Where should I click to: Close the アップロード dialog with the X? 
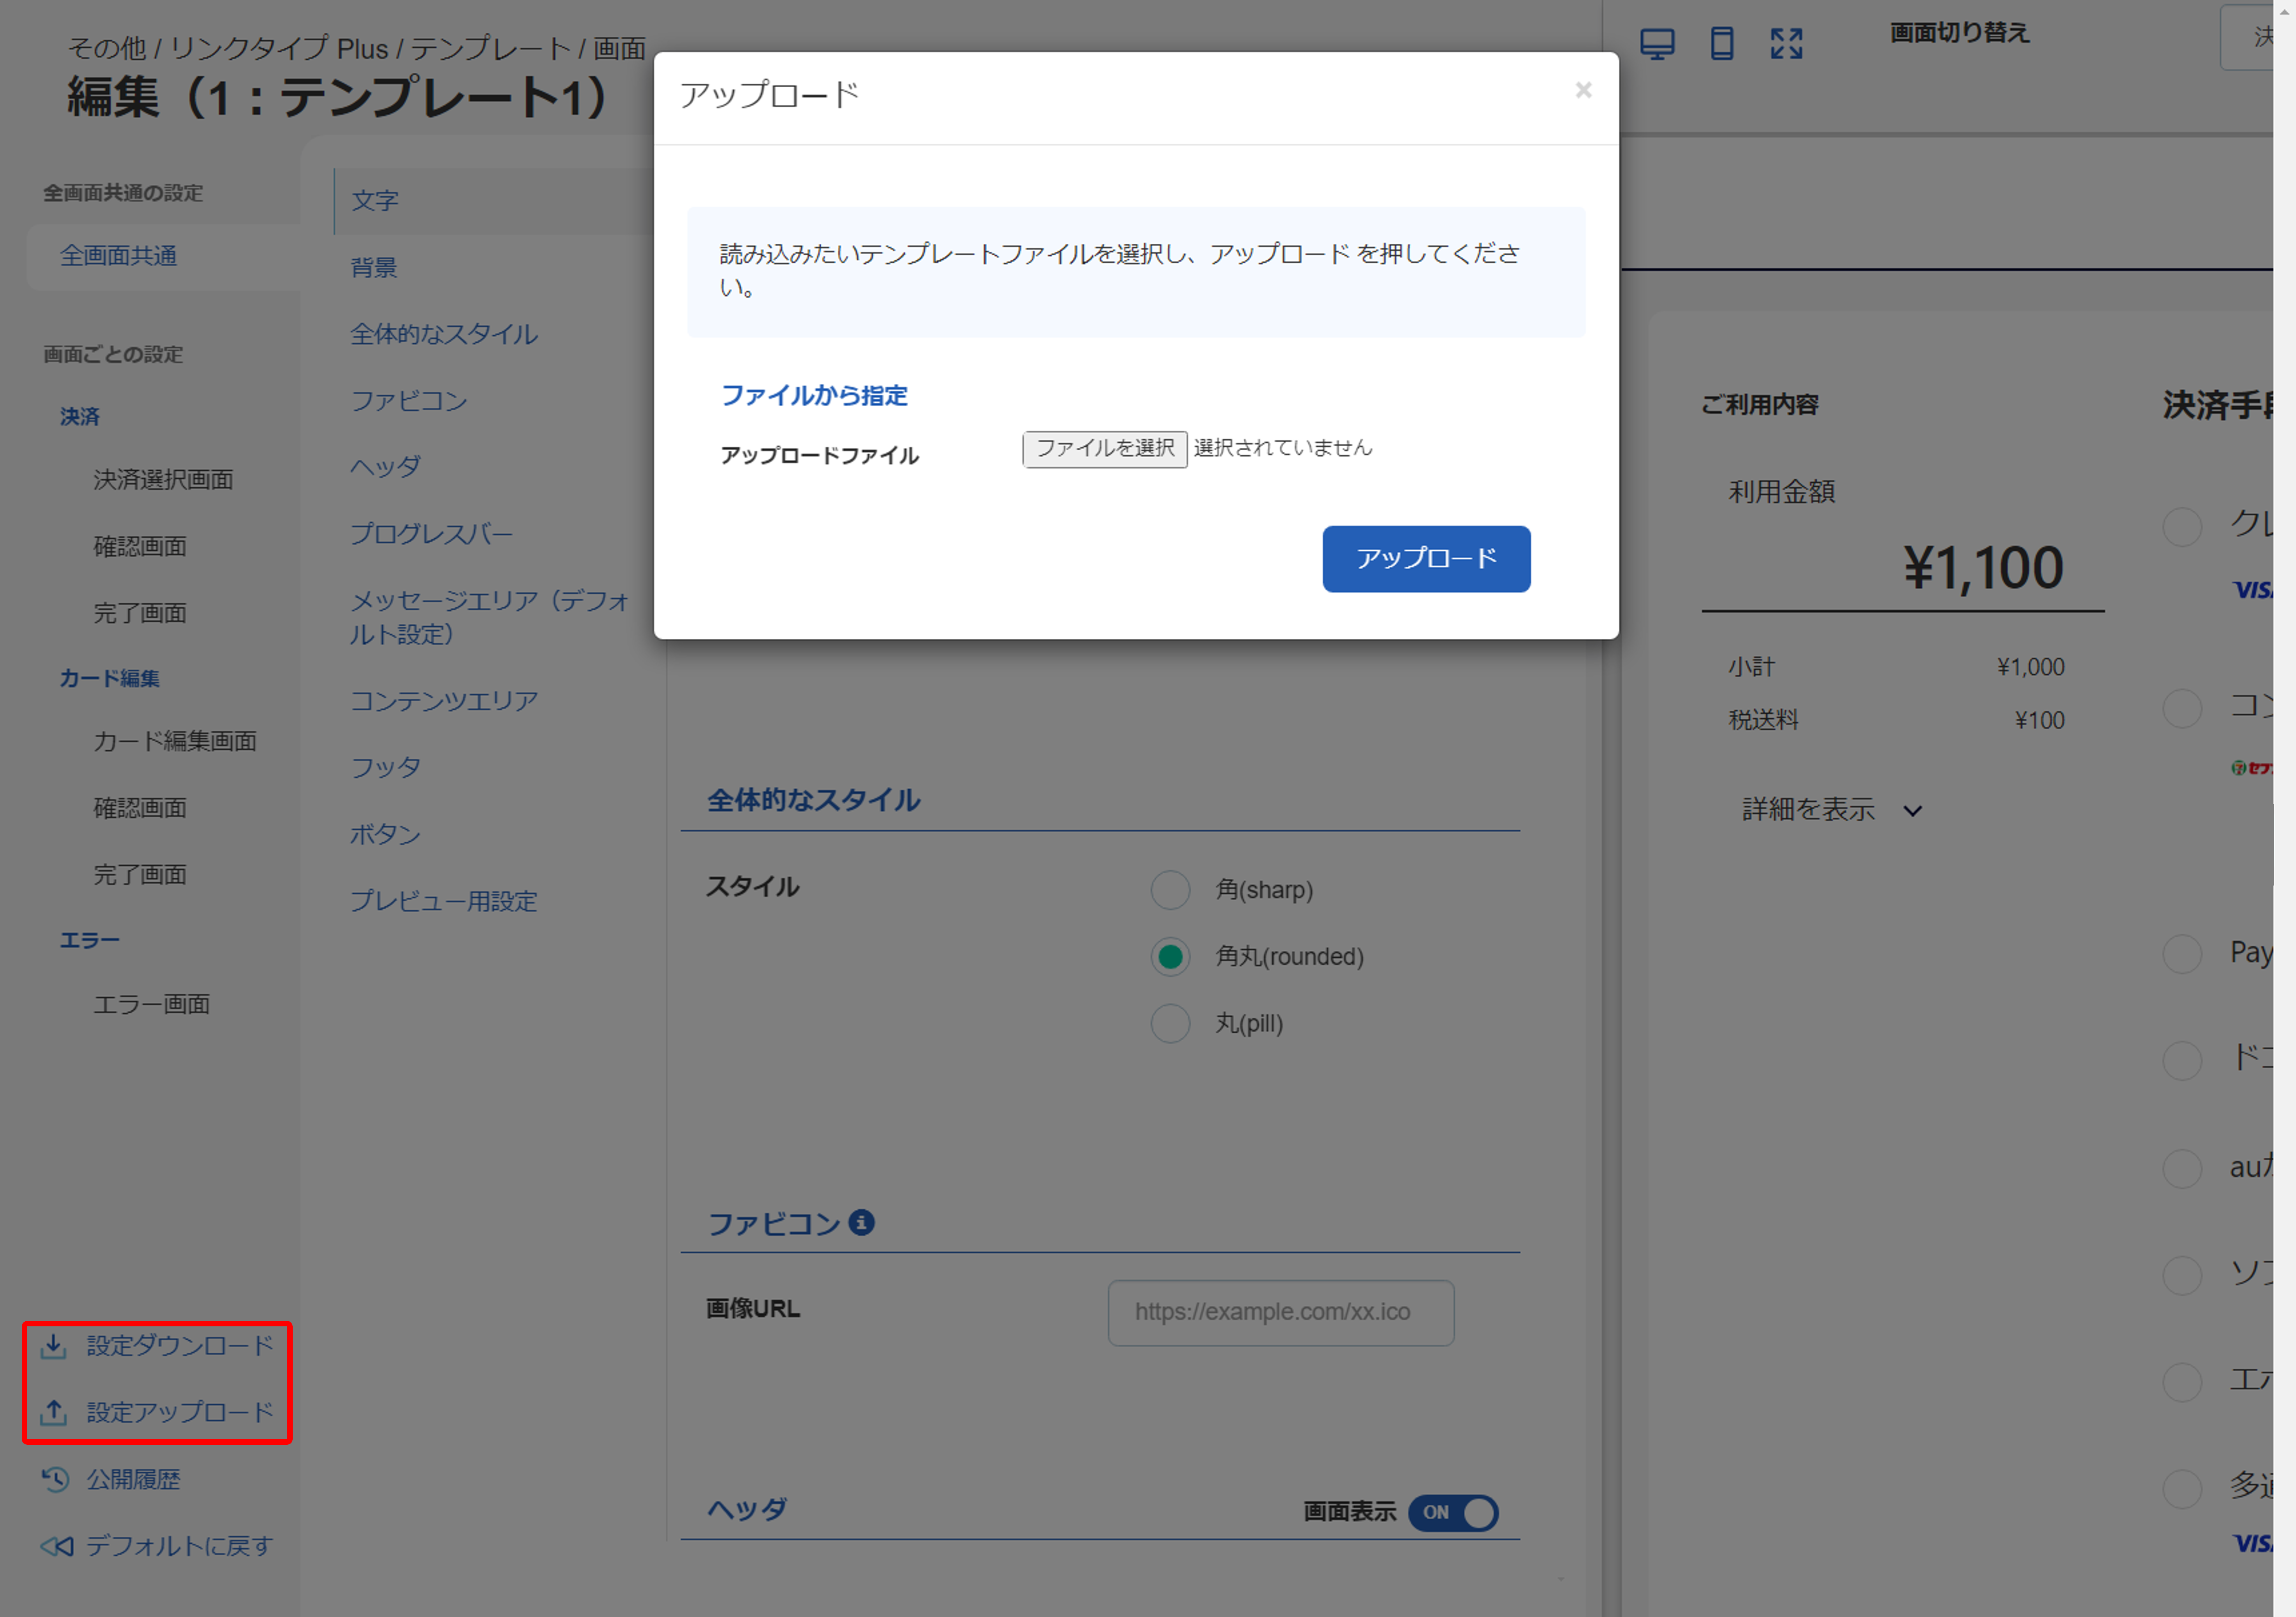(1583, 90)
